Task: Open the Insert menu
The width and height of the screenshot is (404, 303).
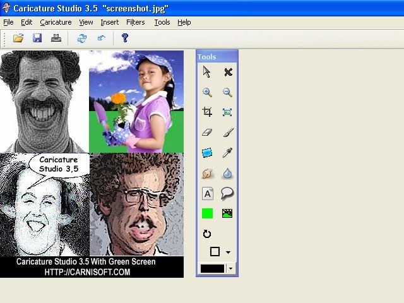Action: coord(110,23)
